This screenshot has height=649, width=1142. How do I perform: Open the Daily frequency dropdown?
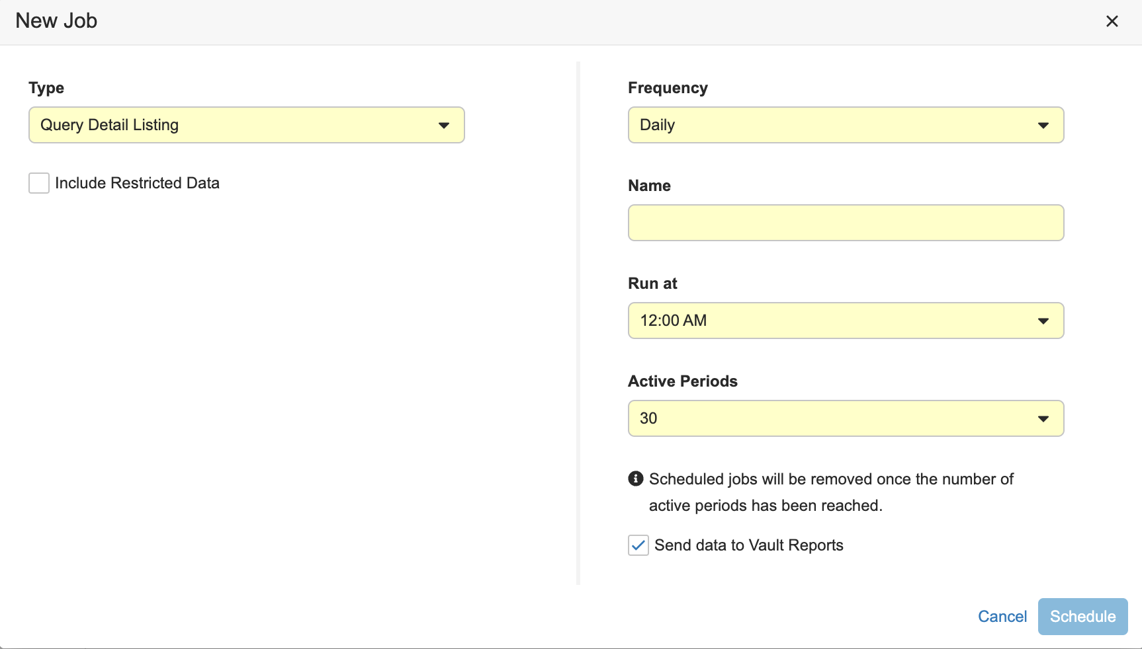tap(834, 125)
